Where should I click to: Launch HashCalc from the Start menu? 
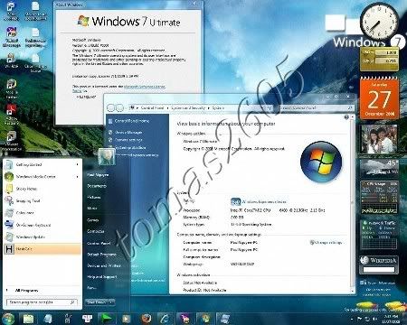click(x=43, y=249)
